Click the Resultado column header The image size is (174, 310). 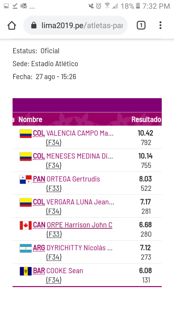click(146, 119)
